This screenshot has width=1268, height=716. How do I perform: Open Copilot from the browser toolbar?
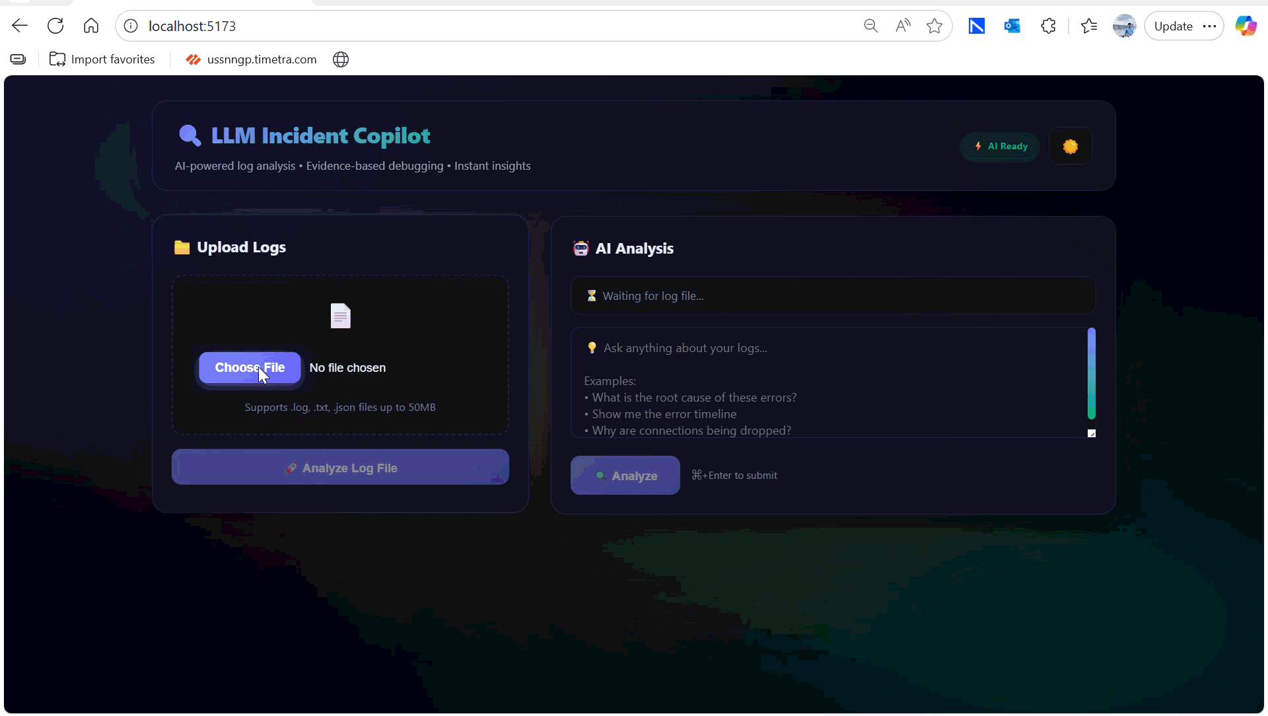pyautogui.click(x=1247, y=26)
